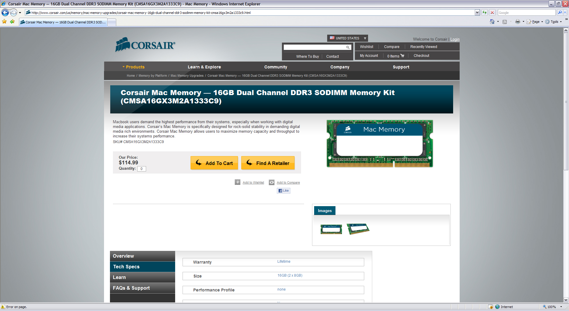Expand the command bar overflow chevron
Viewport: 569px width, 311px height.
pyautogui.click(x=566, y=20)
